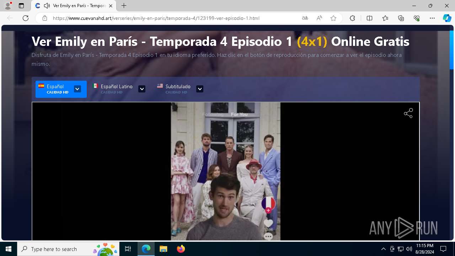Viewport: 455px width, 256px height.
Task: Launch Firefox from taskbar
Action: point(181,249)
